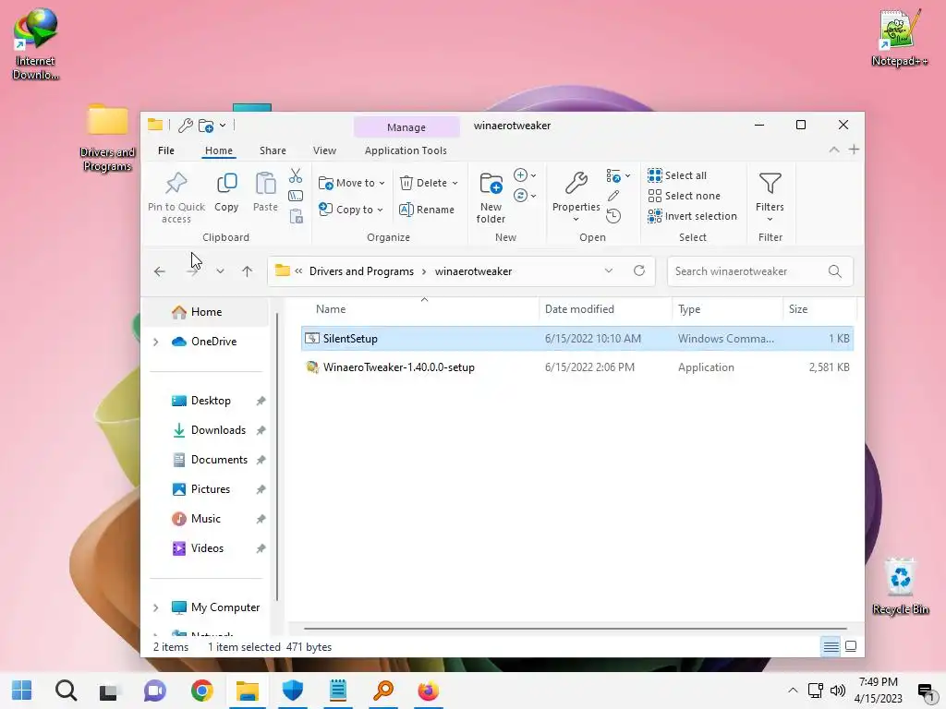The width and height of the screenshot is (946, 709).
Task: Click the History clock icon in Open group
Action: (x=613, y=216)
